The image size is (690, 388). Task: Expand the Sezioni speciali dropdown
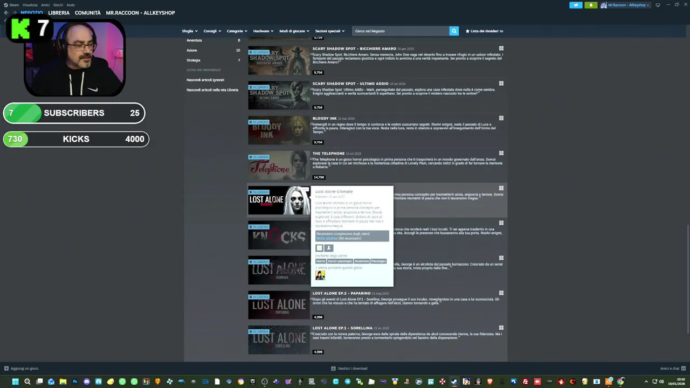pos(330,31)
